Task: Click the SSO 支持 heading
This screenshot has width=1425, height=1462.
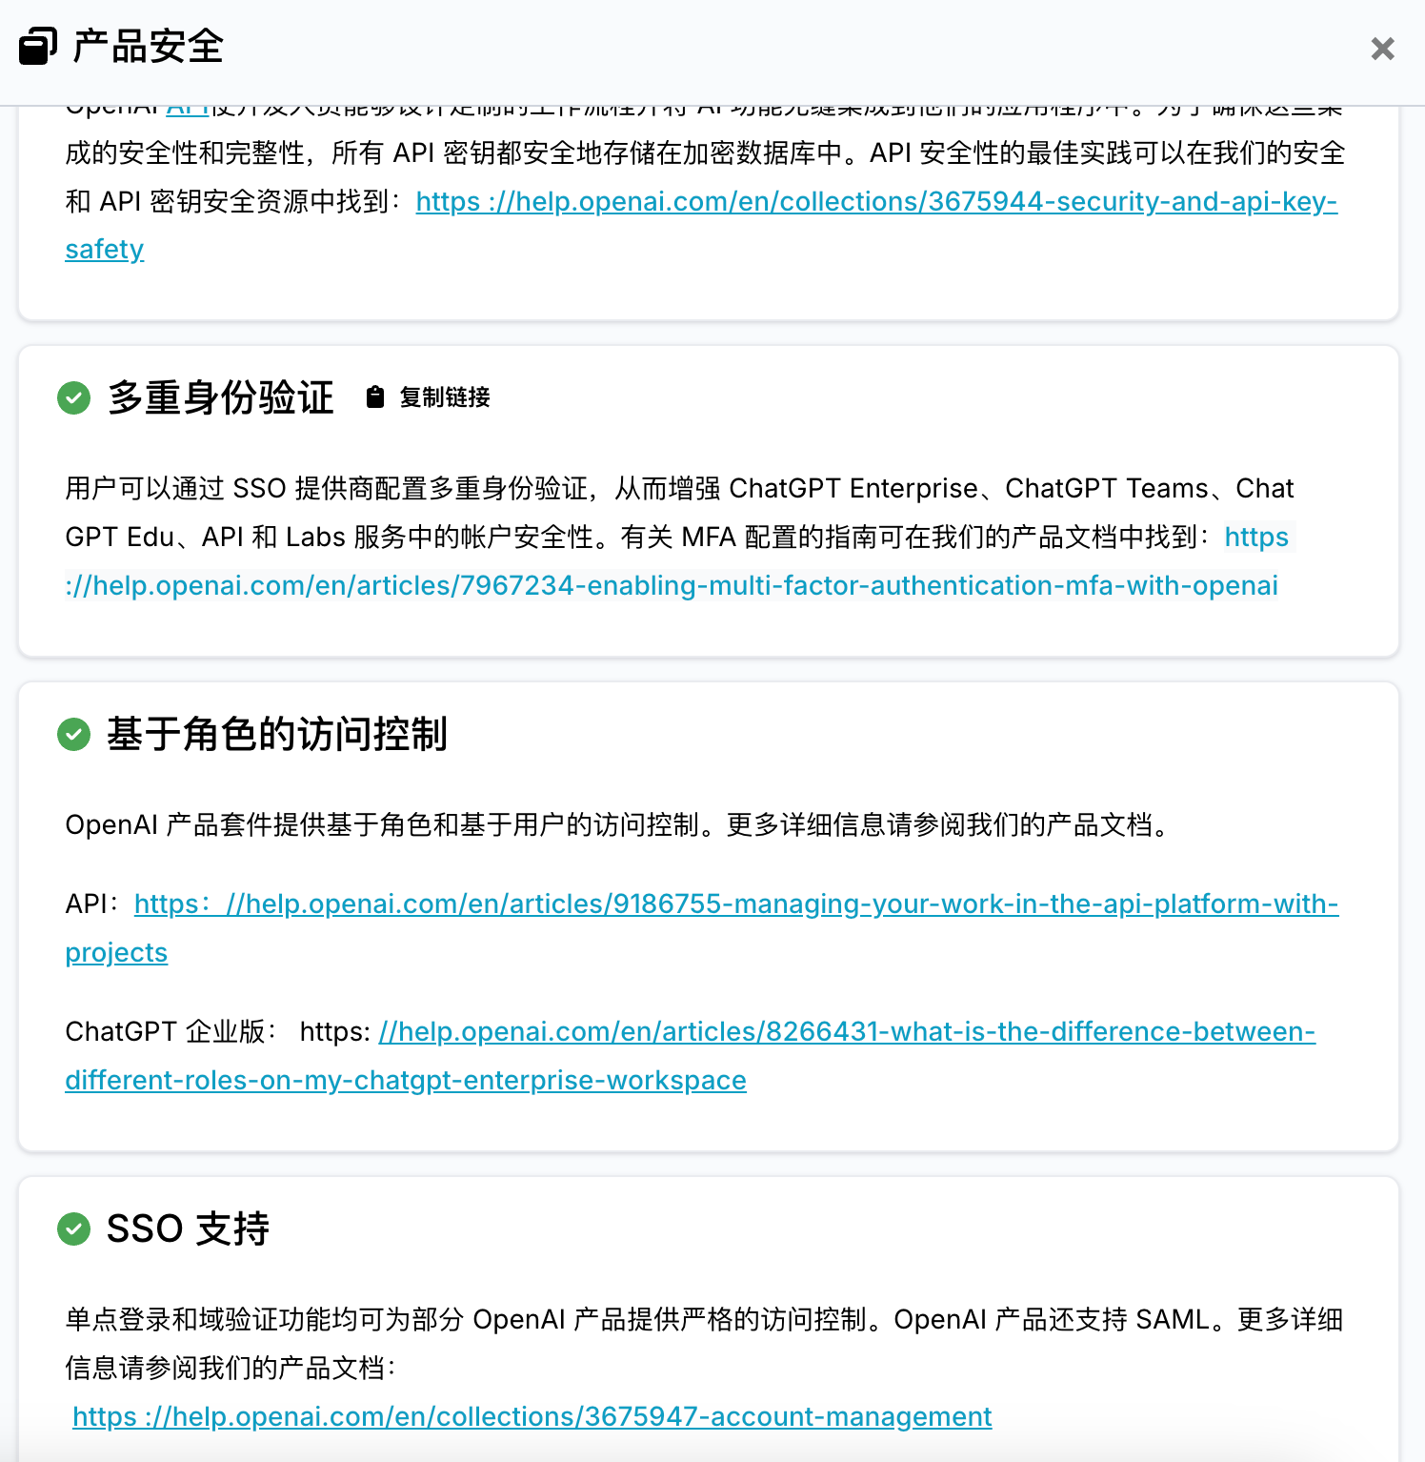Action: tap(188, 1228)
